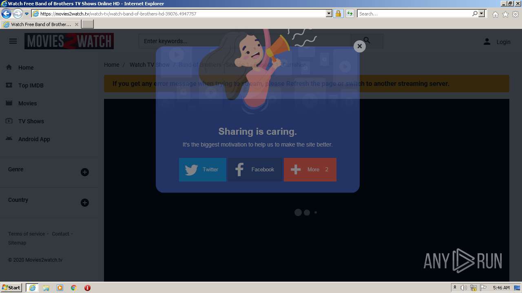Click the address bar URL

[118, 14]
